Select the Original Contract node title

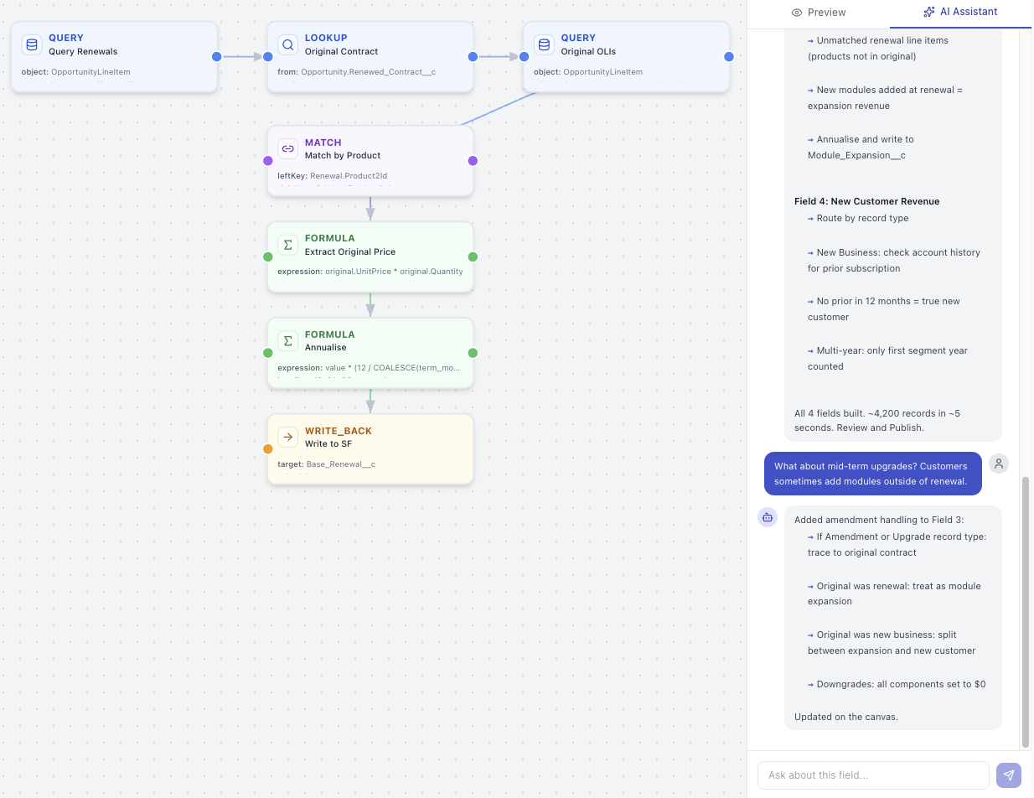(342, 51)
